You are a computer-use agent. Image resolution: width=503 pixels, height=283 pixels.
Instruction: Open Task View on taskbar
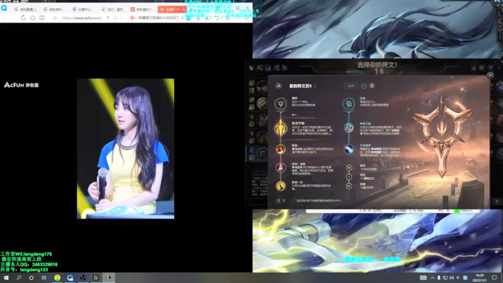pos(43,278)
